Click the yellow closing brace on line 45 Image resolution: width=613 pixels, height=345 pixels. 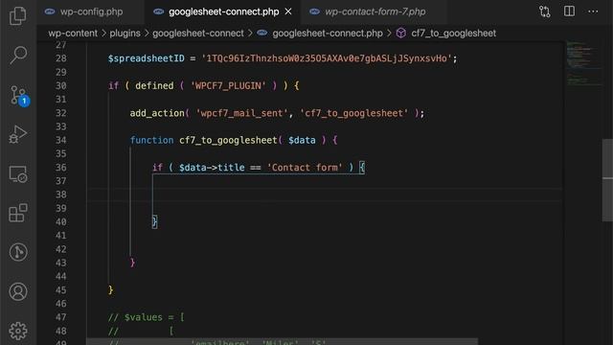(x=111, y=289)
